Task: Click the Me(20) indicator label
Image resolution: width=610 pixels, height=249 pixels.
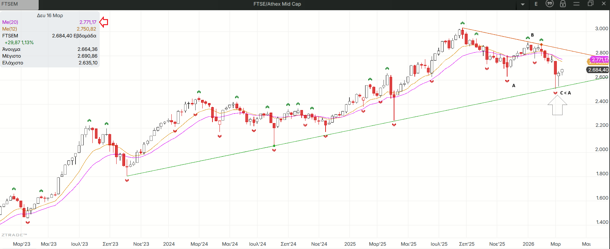Action: coord(10,22)
